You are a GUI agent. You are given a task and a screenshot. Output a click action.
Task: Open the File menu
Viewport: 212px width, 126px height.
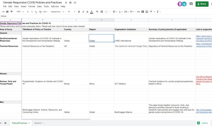coord(5,6)
